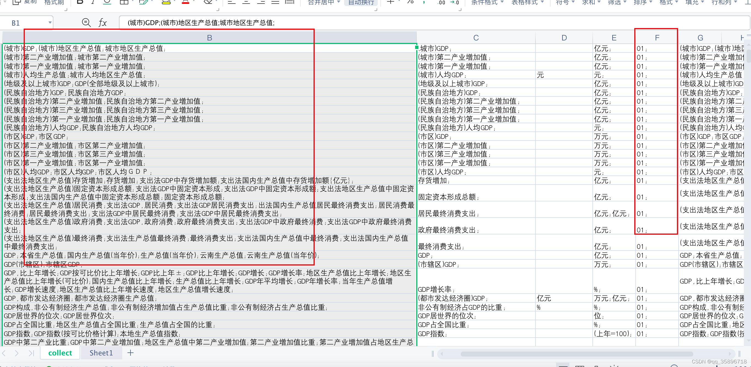Toggle the 自动换行 wrap text button

(361, 2)
